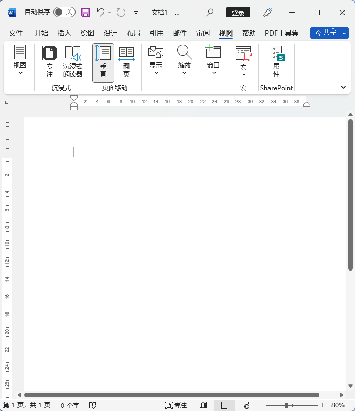Launch 沉浸式阅读器 immersive reader
This screenshot has width=355, height=411.
click(72, 62)
